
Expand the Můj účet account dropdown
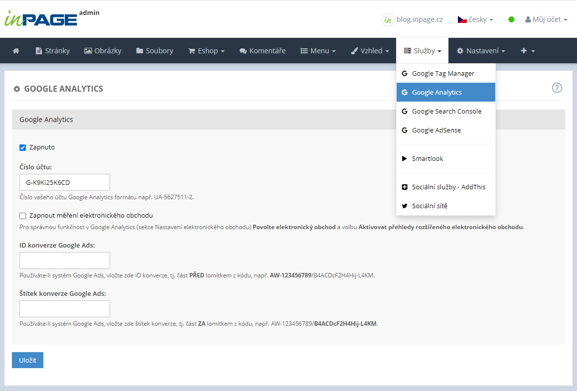546,20
